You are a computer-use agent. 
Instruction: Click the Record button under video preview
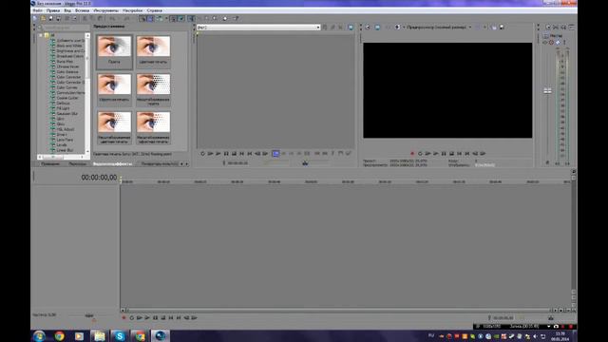coord(412,154)
